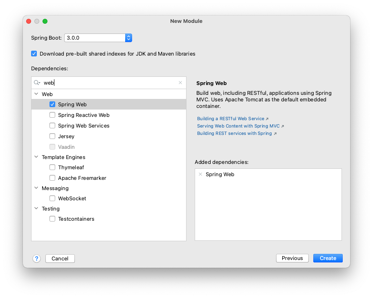Close the New Module dialog with red button
373x298 pixels.
click(x=29, y=21)
